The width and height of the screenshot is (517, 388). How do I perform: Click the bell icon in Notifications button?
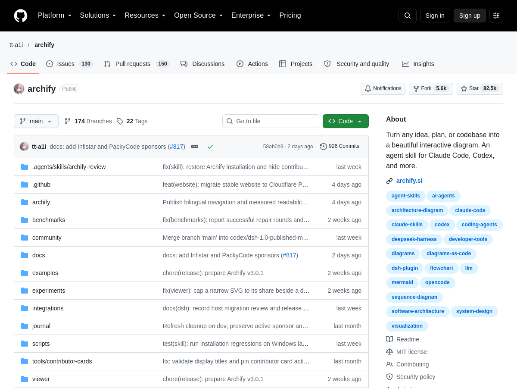pyautogui.click(x=368, y=89)
